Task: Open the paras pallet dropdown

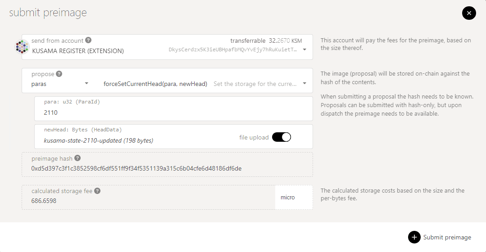Action: click(86, 84)
